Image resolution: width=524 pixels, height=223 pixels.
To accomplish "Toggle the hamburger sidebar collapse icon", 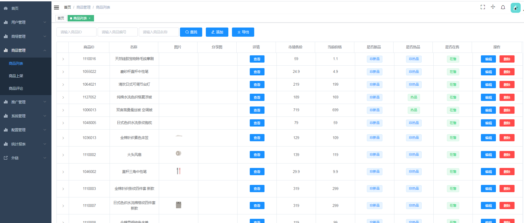I will [x=56, y=8].
